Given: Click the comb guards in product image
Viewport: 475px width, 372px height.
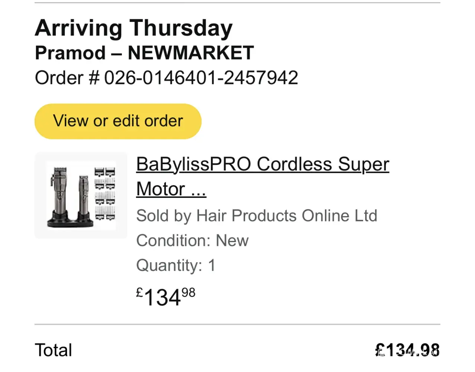Looking at the screenshot, I should 105,194.
